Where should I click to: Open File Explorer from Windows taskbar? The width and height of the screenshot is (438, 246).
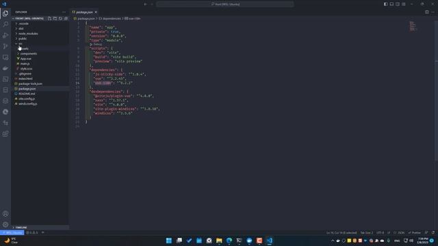[x=219, y=241]
